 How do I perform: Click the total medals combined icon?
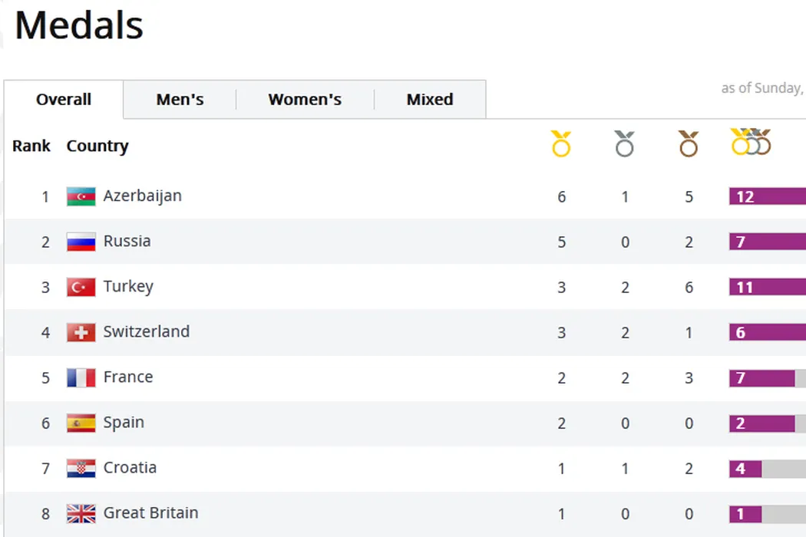point(751,142)
